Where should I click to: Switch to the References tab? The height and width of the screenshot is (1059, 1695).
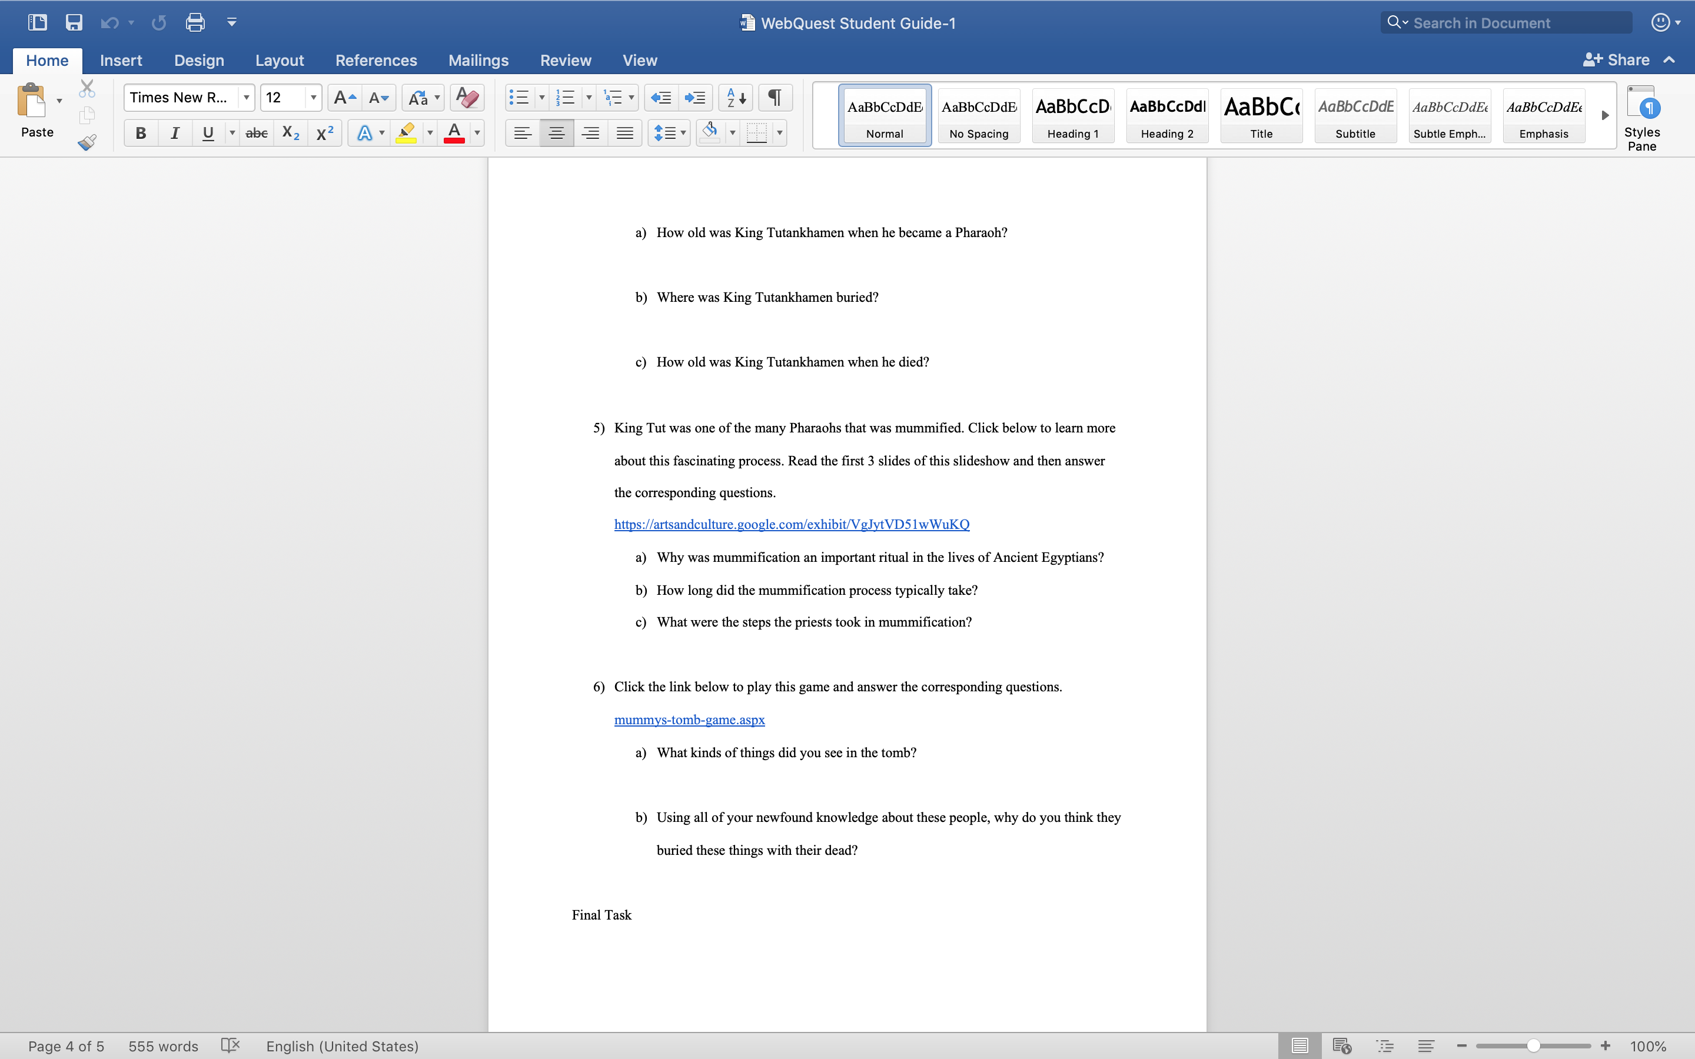tap(375, 60)
